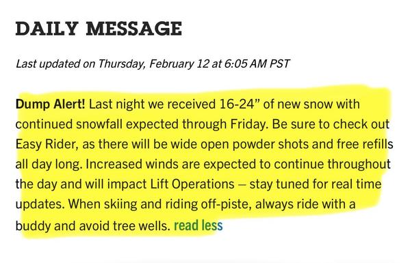410x263 pixels.
Task: Click the green "read less" link
Action: click(x=198, y=225)
